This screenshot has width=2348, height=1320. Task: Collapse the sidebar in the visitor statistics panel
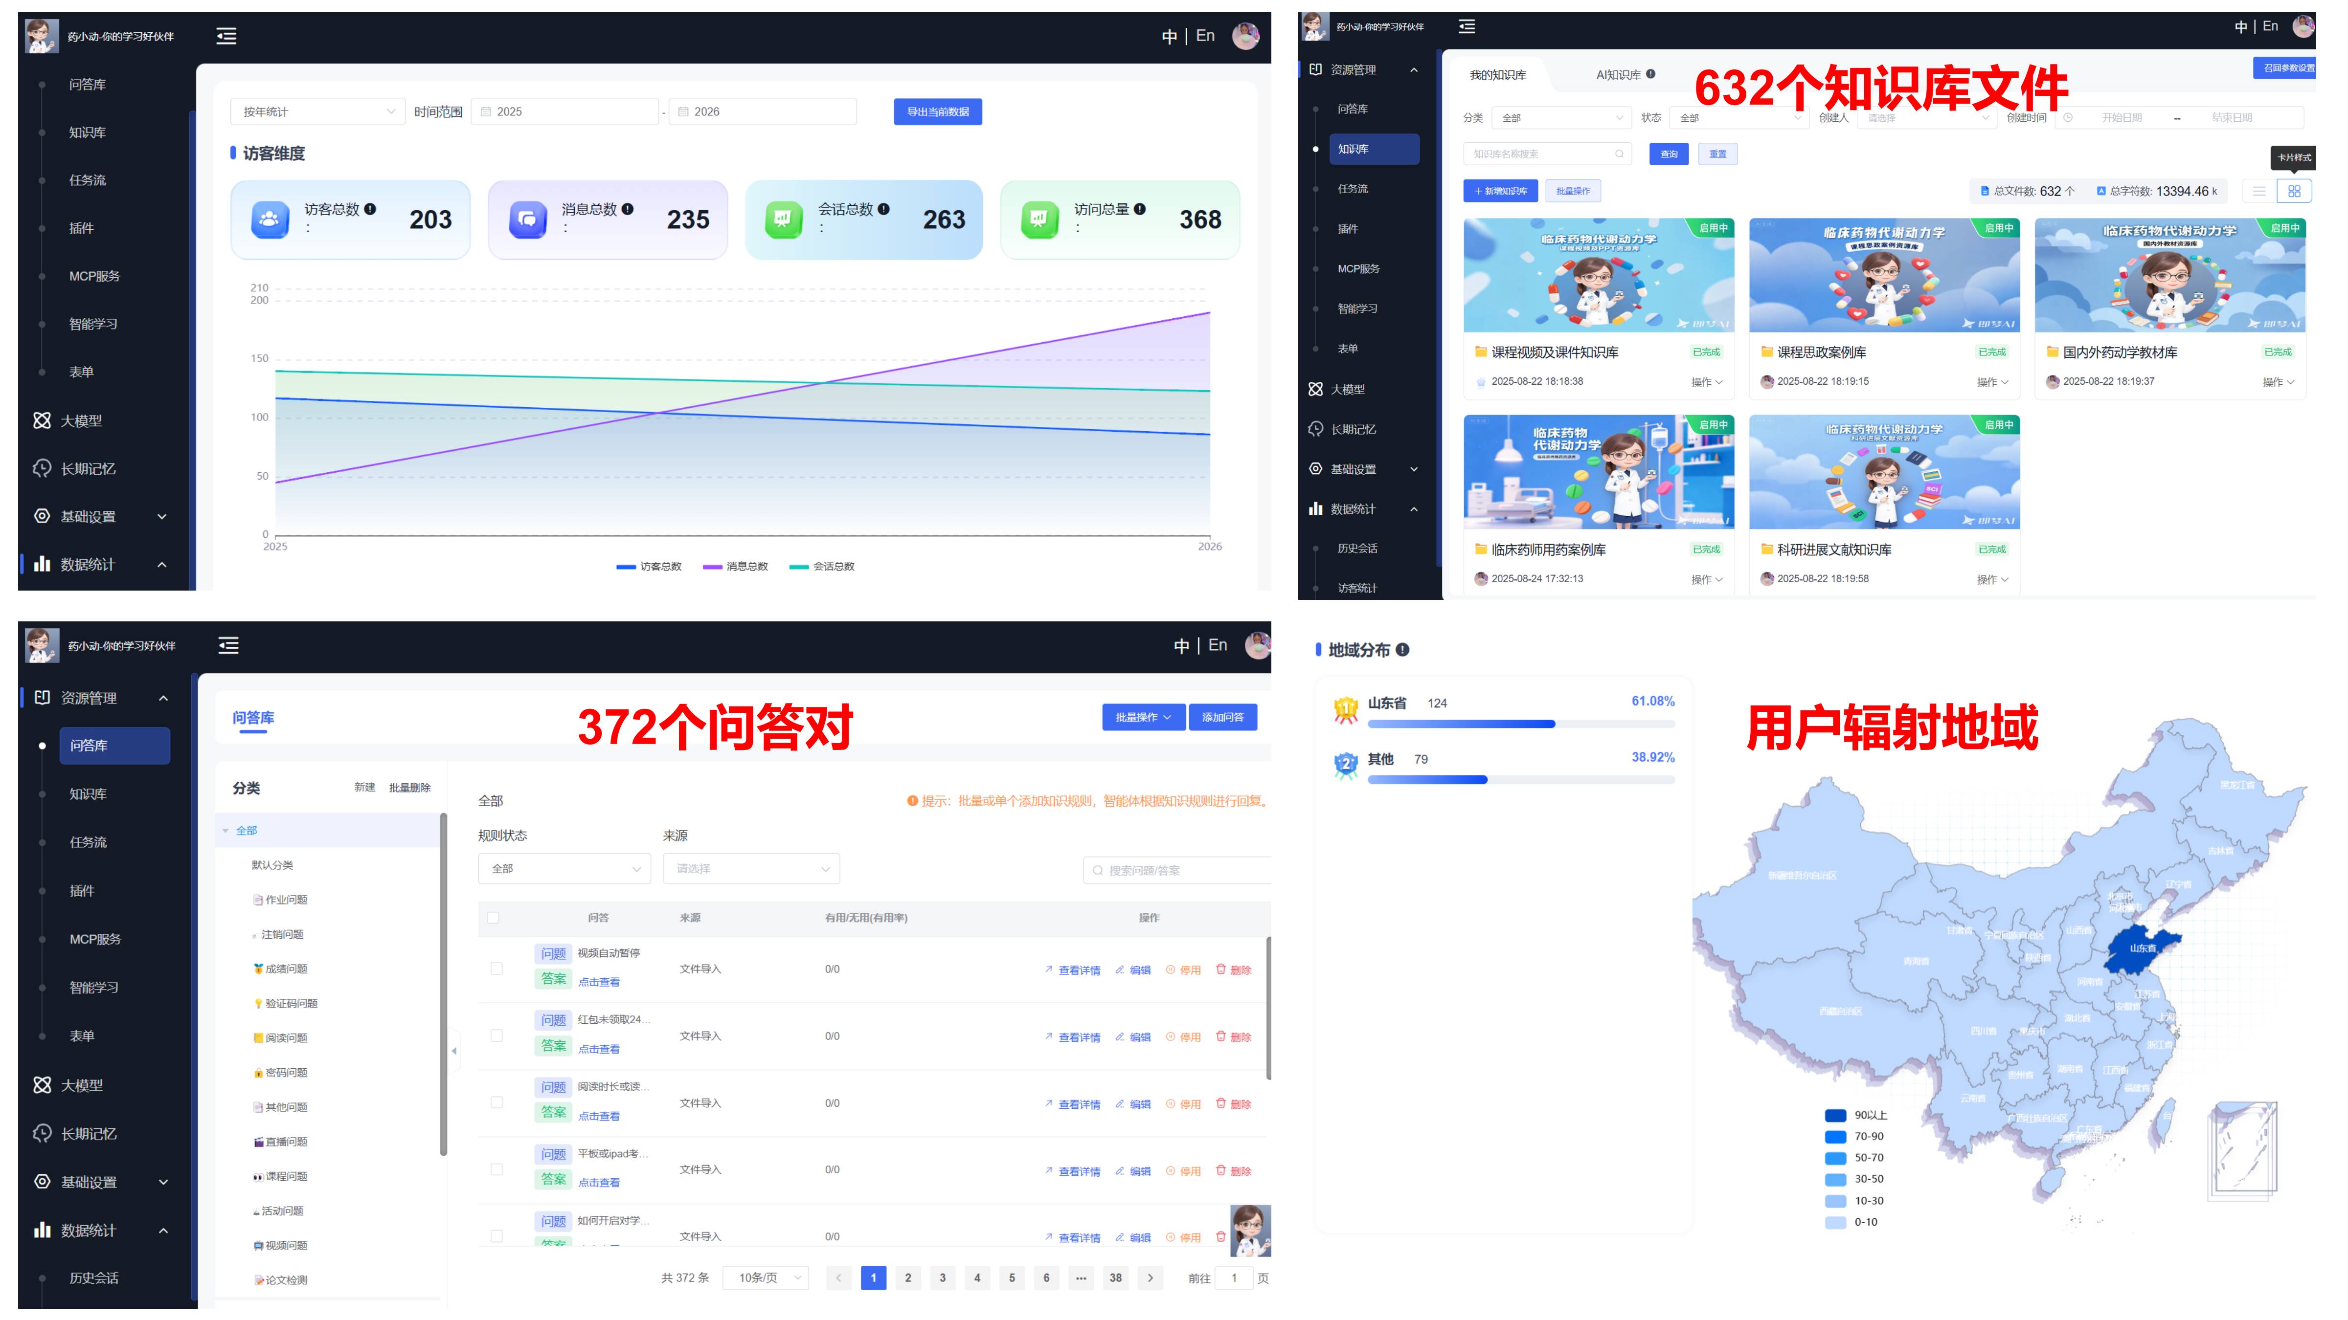point(226,36)
